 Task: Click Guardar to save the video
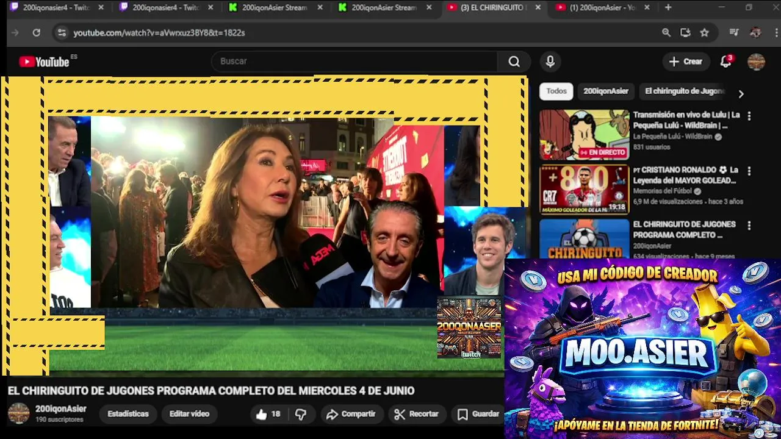[478, 414]
